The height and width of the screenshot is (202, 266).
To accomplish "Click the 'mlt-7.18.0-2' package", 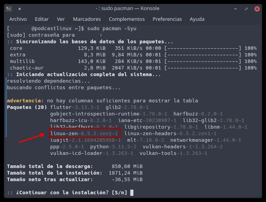I will 146,140.
